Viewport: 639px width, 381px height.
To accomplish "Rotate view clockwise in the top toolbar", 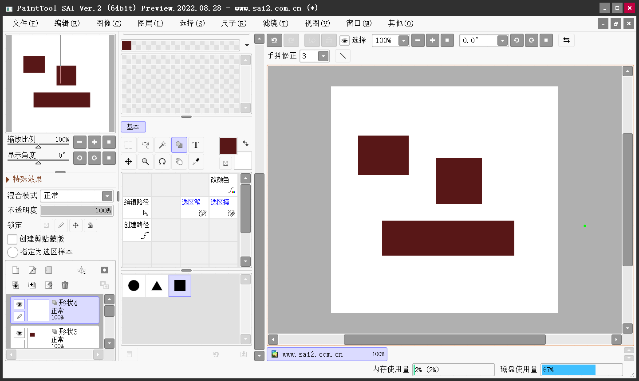I will 531,40.
